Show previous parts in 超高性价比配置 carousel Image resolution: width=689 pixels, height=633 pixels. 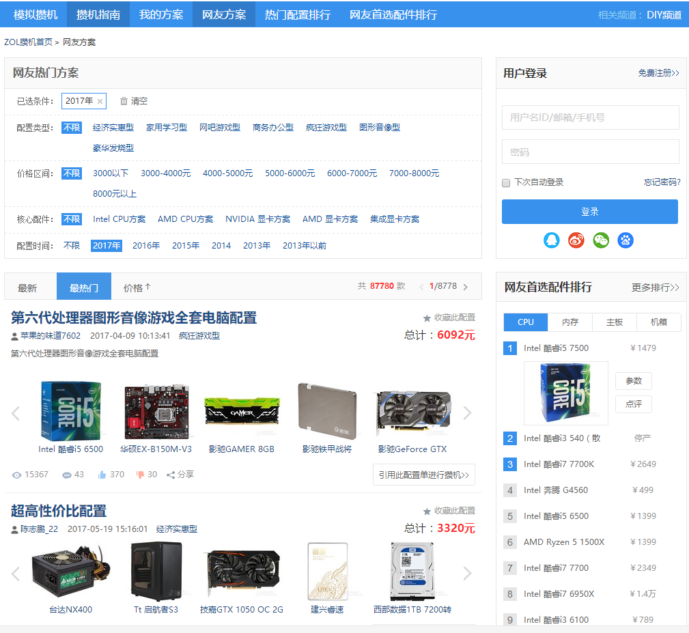[x=16, y=574]
